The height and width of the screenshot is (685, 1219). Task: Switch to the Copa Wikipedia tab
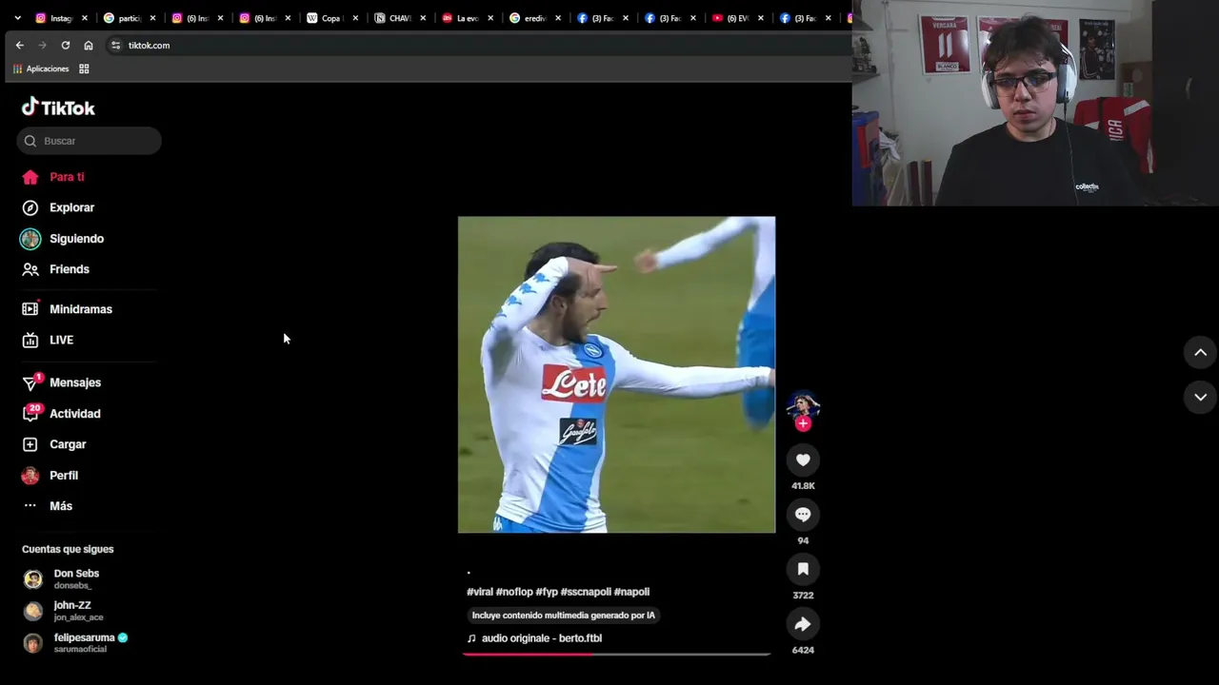[325, 18]
